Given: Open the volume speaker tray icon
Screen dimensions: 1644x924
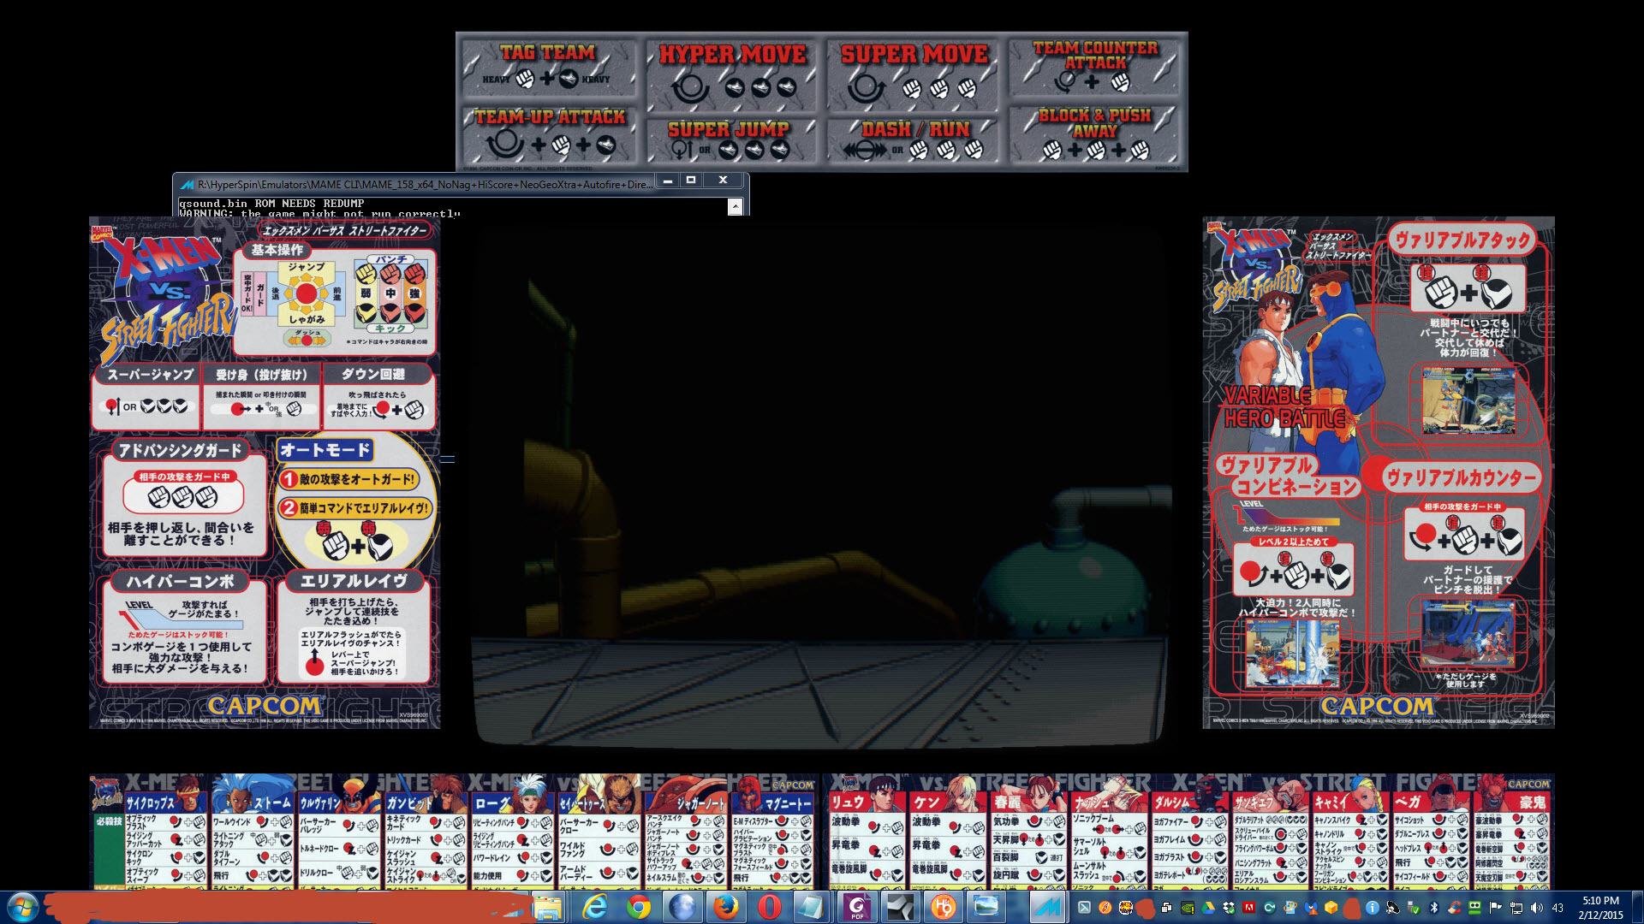Looking at the screenshot, I should 1537,908.
